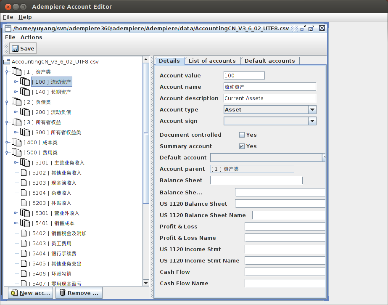
Task: Expand the [ 200 ] 流动负债 node handle
Action: pyautogui.click(x=15, y=112)
